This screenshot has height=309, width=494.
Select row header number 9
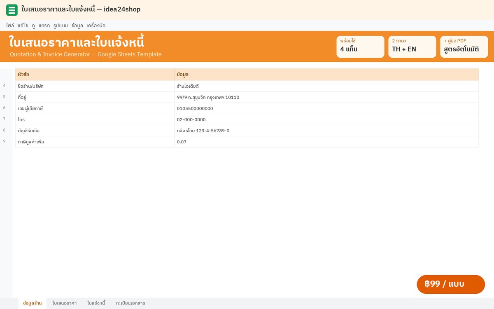pyautogui.click(x=5, y=141)
